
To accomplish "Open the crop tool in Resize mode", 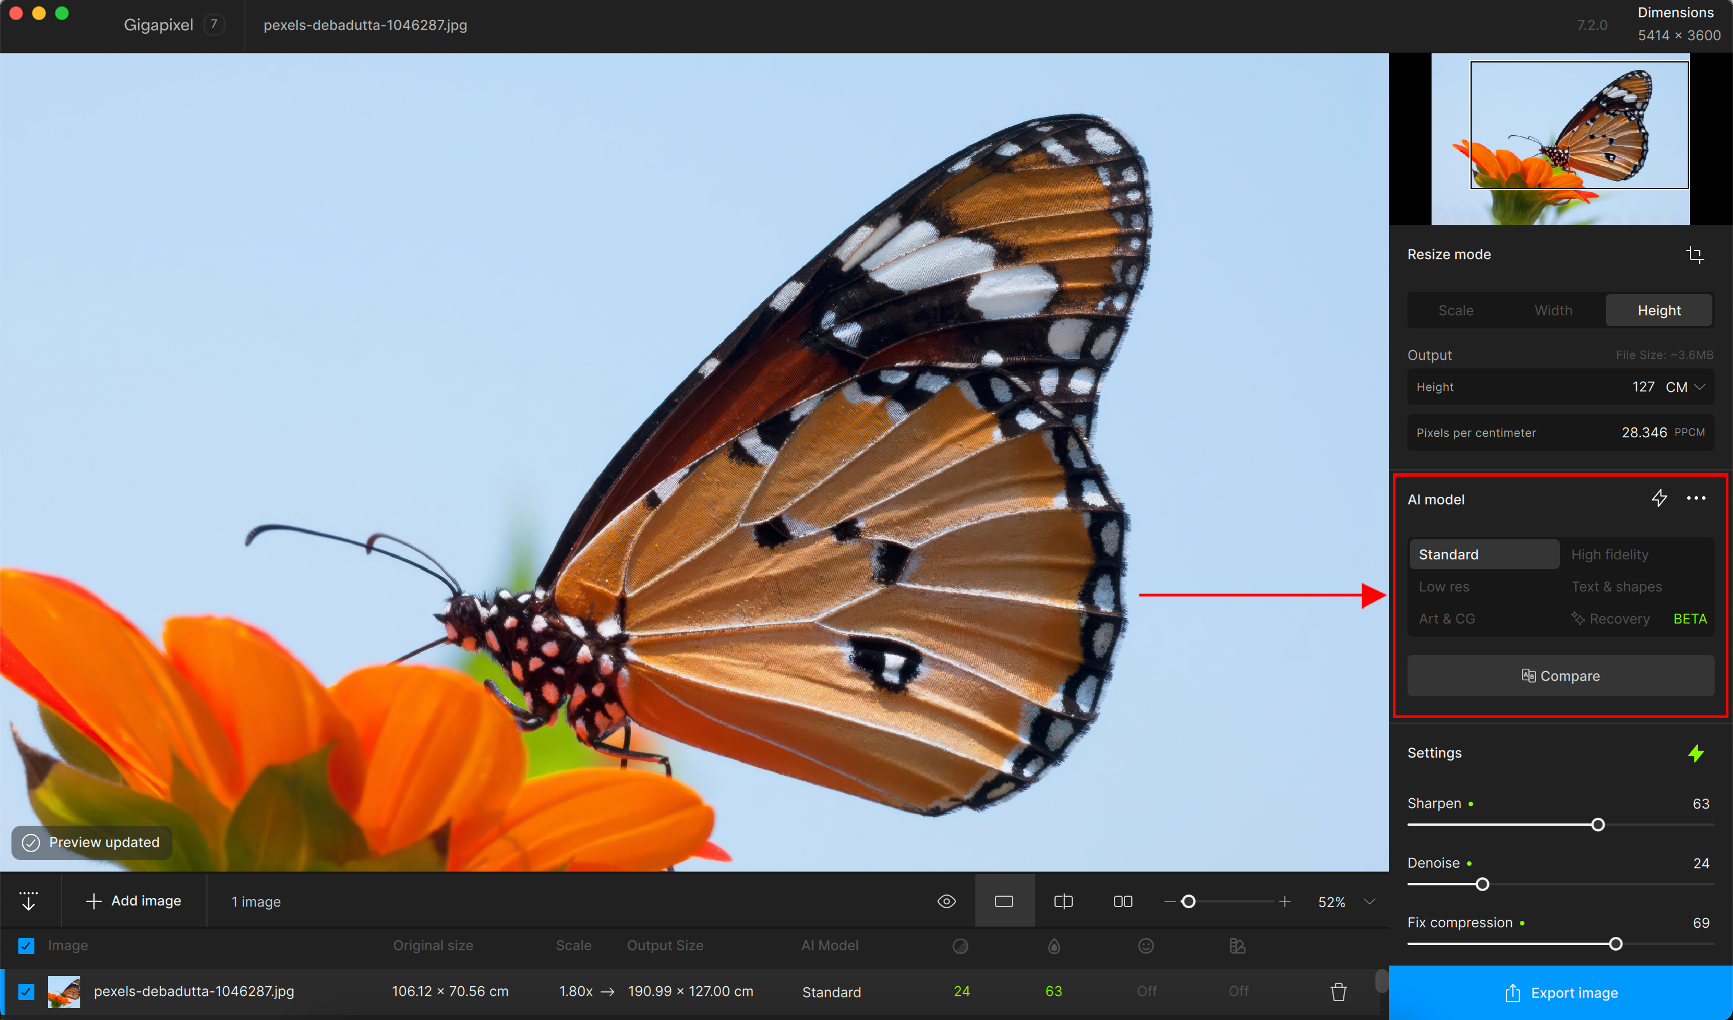I will click(1695, 254).
